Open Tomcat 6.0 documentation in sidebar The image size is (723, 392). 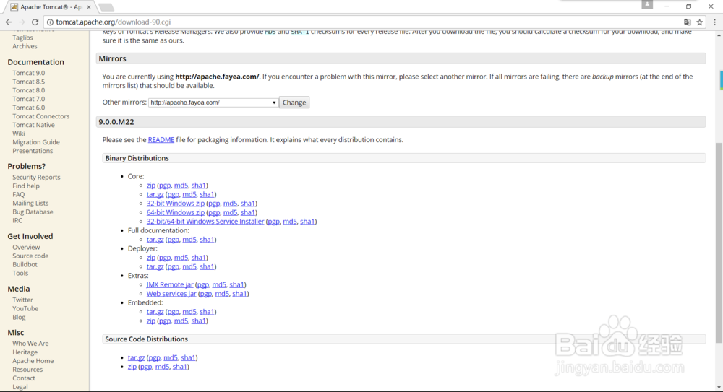[x=29, y=108]
